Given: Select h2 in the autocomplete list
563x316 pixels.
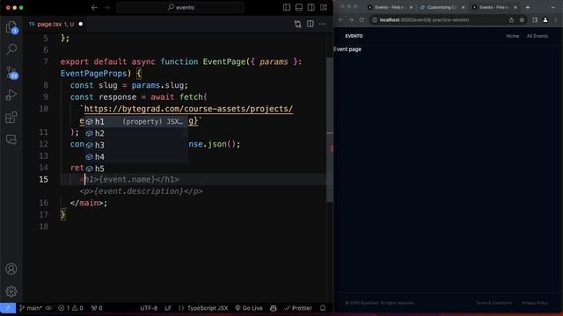Looking at the screenshot, I should (x=136, y=133).
